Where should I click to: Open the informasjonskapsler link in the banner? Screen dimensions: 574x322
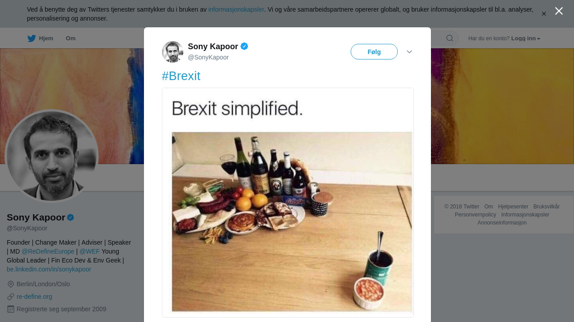tap(236, 9)
